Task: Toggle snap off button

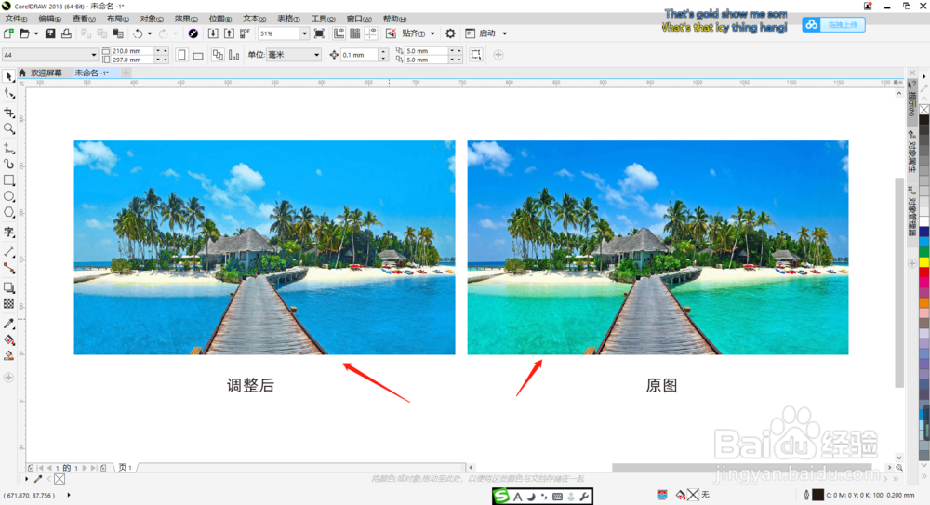Action: pyautogui.click(x=391, y=33)
